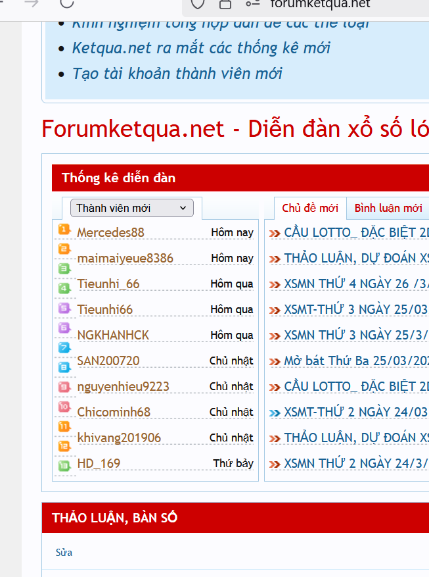Screen dimensions: 429x577
Task: Open 'Ketqua.net ra mắt các thống kê mới' link
Action: click(201, 48)
